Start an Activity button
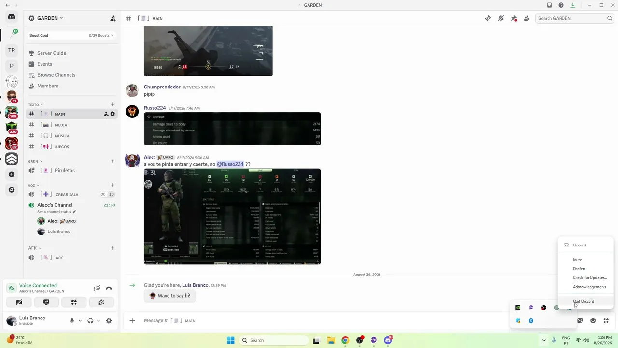The width and height of the screenshot is (618, 348). [74, 302]
